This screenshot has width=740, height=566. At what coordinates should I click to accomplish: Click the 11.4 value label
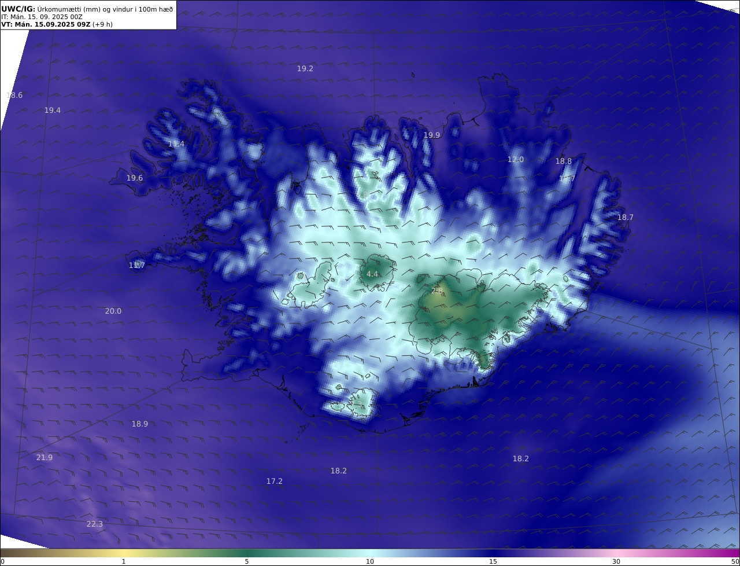pyautogui.click(x=176, y=144)
